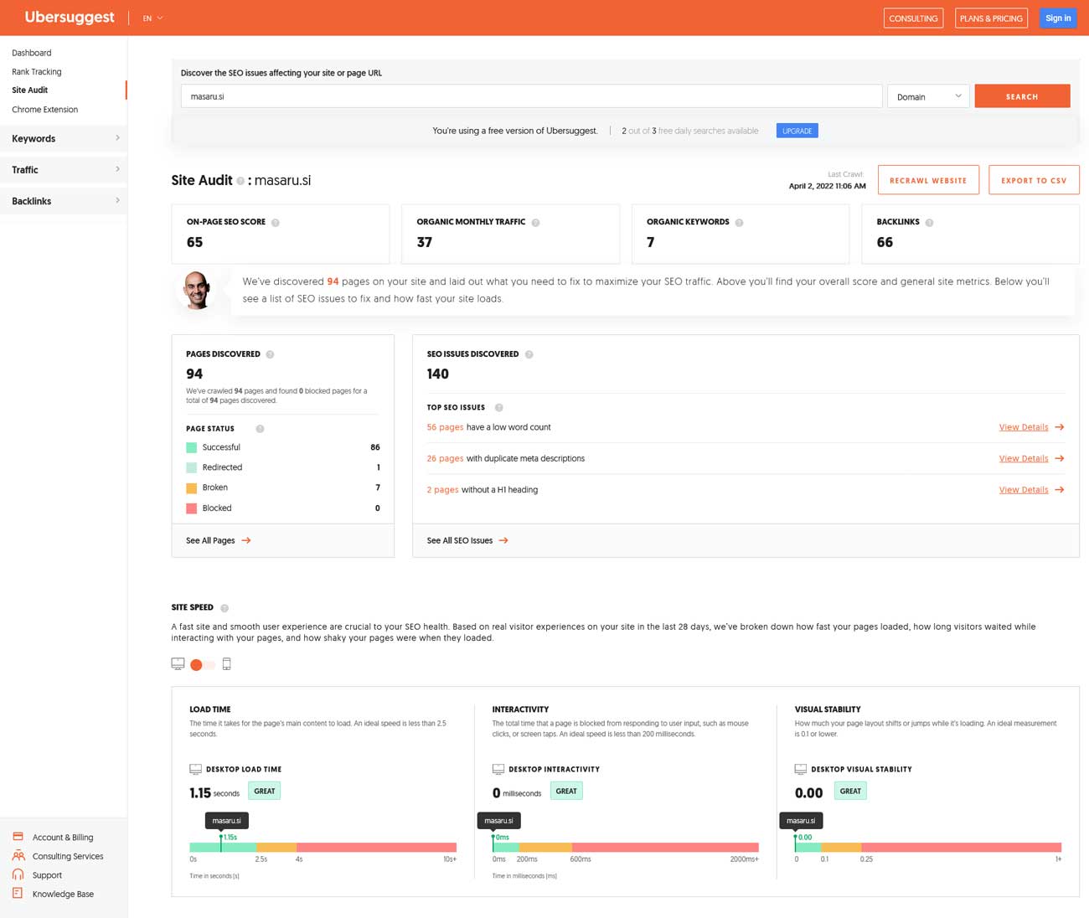Click the Blocked status red swatch
The height and width of the screenshot is (918, 1089).
[192, 508]
